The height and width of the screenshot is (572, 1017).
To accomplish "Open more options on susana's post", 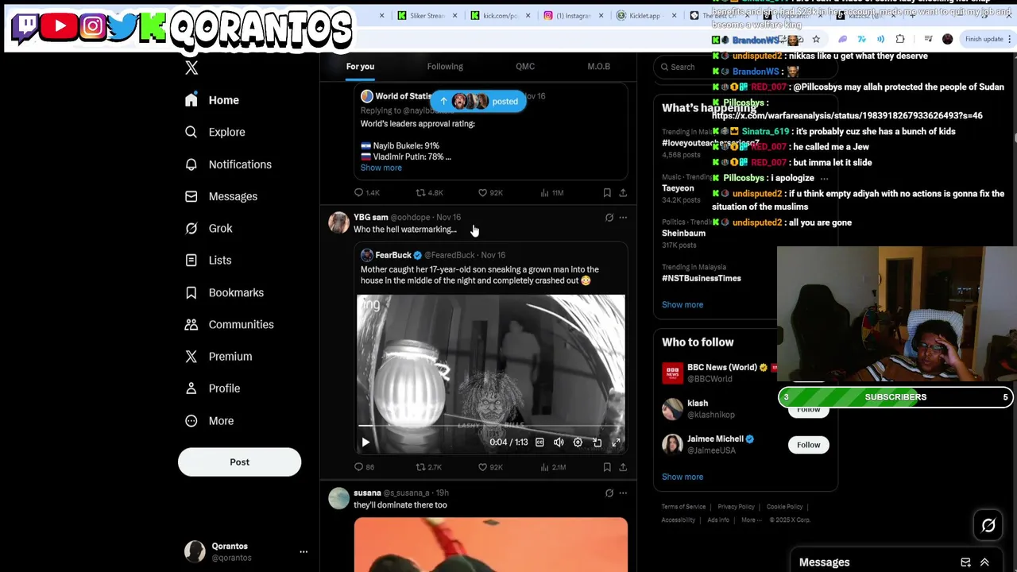I will [x=623, y=493].
